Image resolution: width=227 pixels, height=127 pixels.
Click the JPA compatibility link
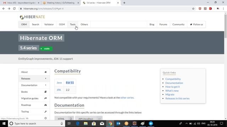point(59,90)
